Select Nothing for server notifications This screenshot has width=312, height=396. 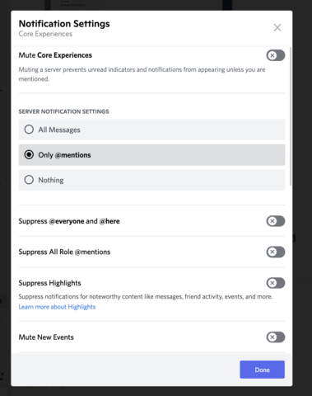point(151,180)
